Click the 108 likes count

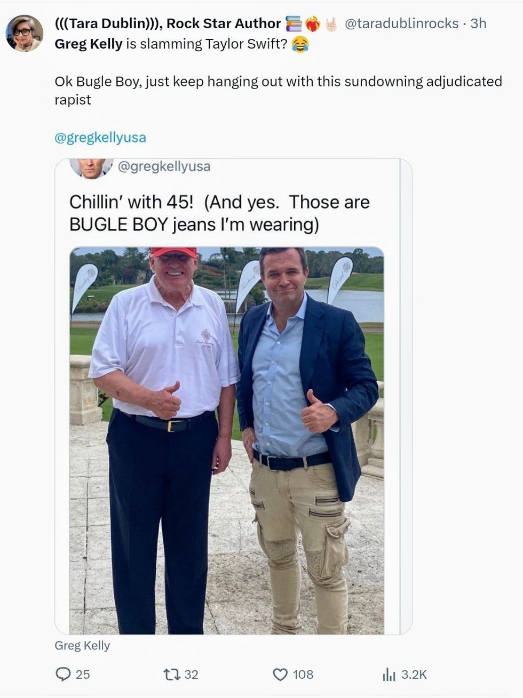pyautogui.click(x=303, y=675)
